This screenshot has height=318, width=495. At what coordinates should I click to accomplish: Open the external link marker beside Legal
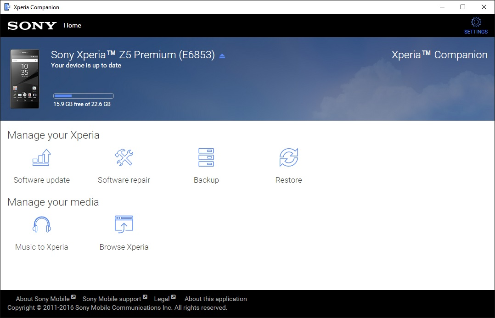point(174,296)
